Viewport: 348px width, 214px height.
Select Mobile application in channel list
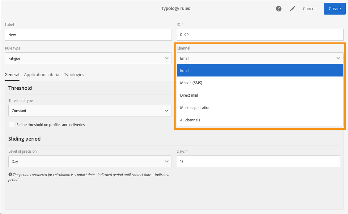[x=260, y=107]
